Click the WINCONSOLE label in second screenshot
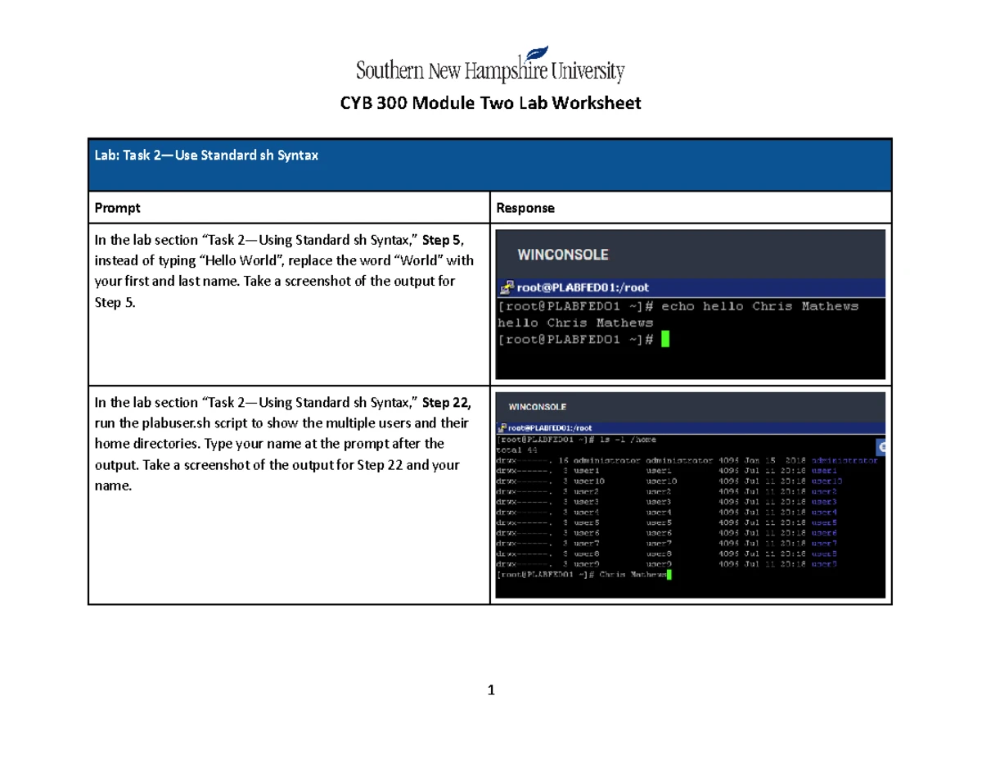The image size is (982, 759). [538, 407]
